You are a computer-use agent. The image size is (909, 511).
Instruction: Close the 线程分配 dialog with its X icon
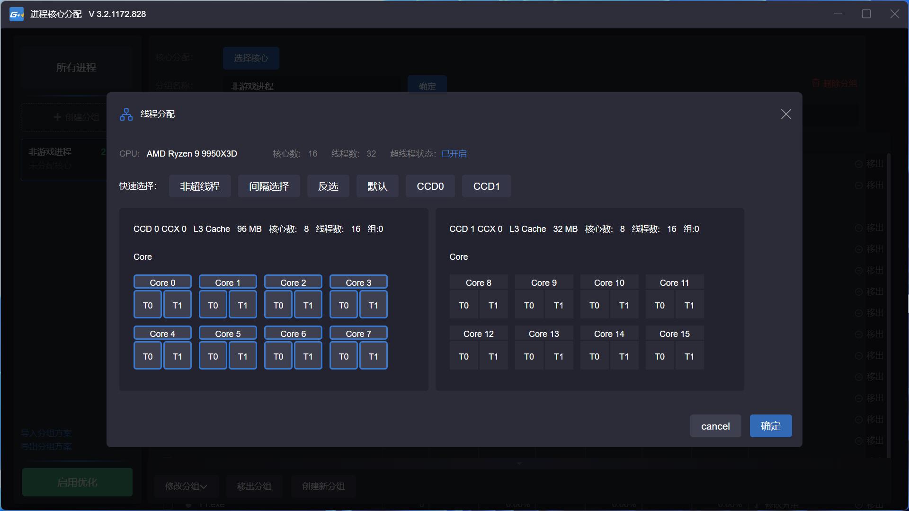click(786, 114)
